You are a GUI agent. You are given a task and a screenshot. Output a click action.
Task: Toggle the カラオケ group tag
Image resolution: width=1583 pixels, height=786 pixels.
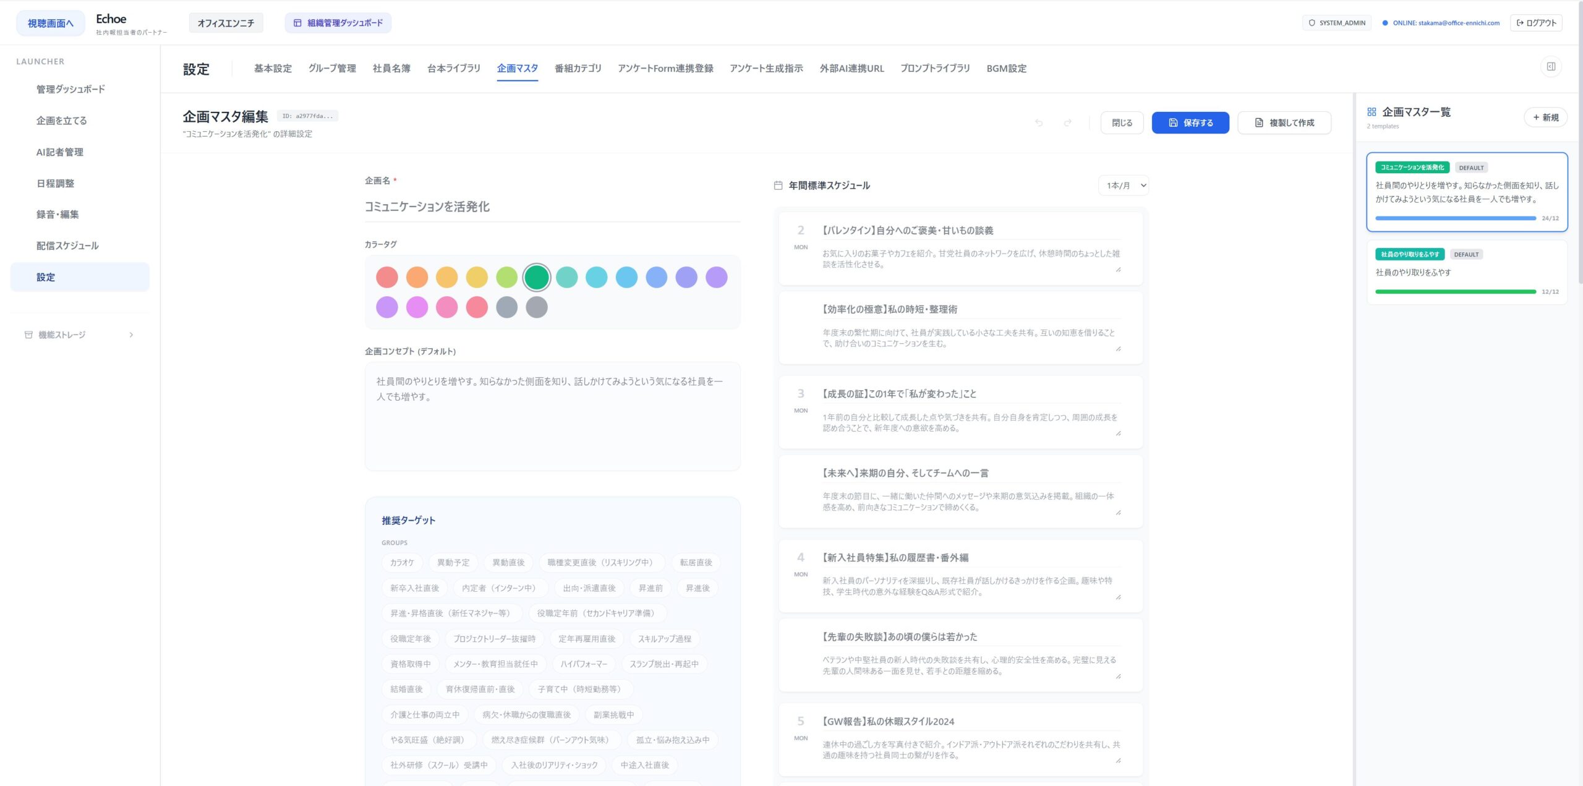pyautogui.click(x=402, y=562)
